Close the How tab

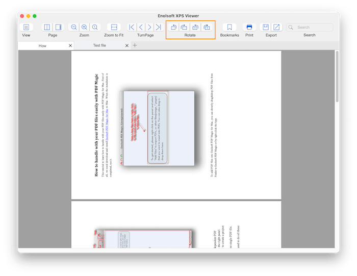70,45
